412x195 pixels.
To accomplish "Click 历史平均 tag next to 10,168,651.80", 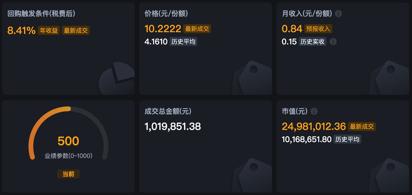I will (347, 140).
